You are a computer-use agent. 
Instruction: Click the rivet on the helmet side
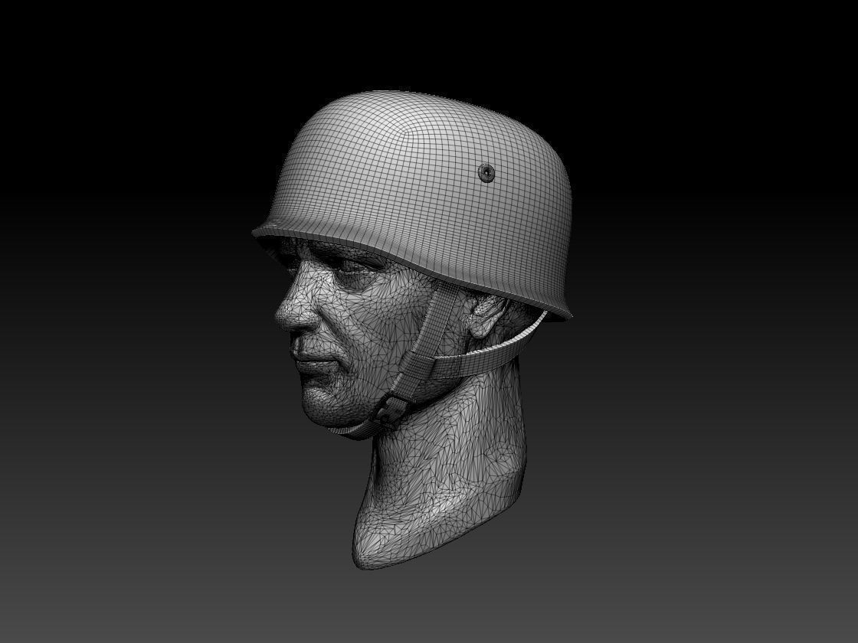tap(486, 173)
